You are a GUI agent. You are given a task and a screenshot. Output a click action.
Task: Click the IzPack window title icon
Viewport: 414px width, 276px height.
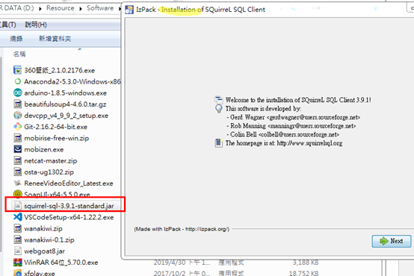(129, 10)
